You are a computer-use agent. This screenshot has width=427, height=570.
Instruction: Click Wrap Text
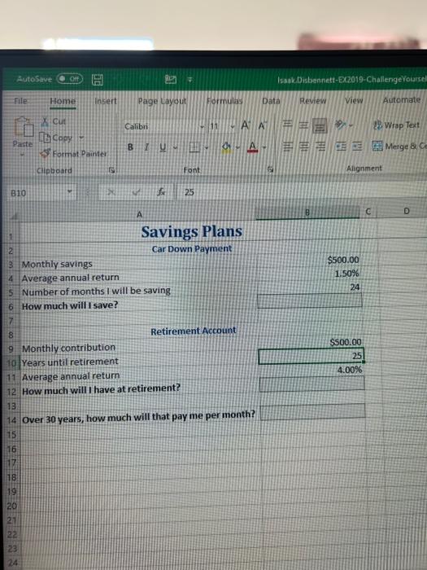point(396,125)
